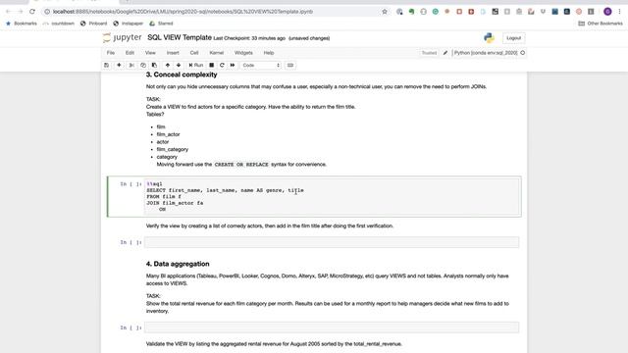Screen dimensions: 628x353
Task: Open the Insert menu
Action: (173, 53)
